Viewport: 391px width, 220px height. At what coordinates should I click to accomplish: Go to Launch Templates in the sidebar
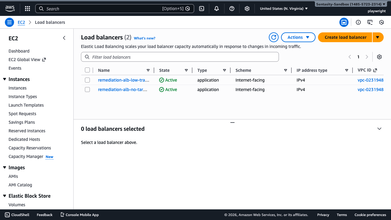[26, 105]
